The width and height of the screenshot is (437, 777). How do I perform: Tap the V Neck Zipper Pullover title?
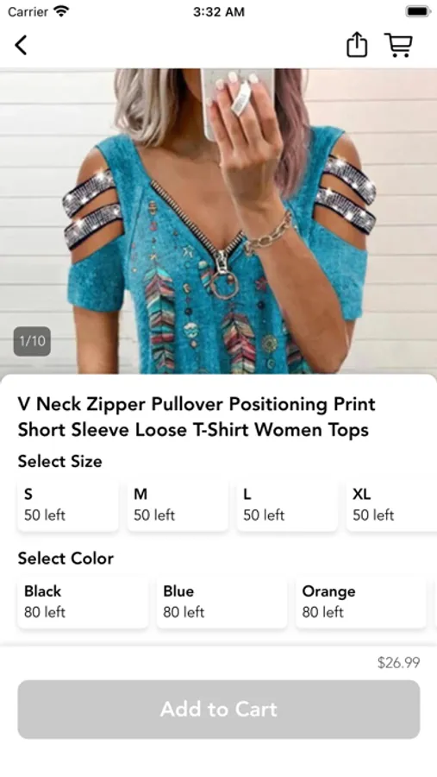(x=197, y=417)
